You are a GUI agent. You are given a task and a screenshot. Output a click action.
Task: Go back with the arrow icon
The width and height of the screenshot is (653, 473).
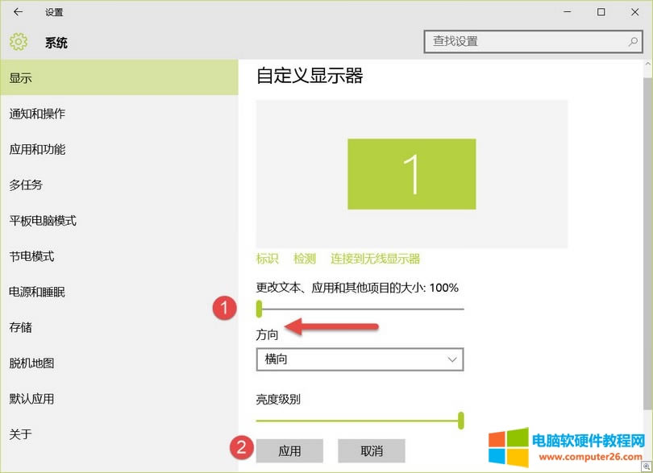click(18, 12)
